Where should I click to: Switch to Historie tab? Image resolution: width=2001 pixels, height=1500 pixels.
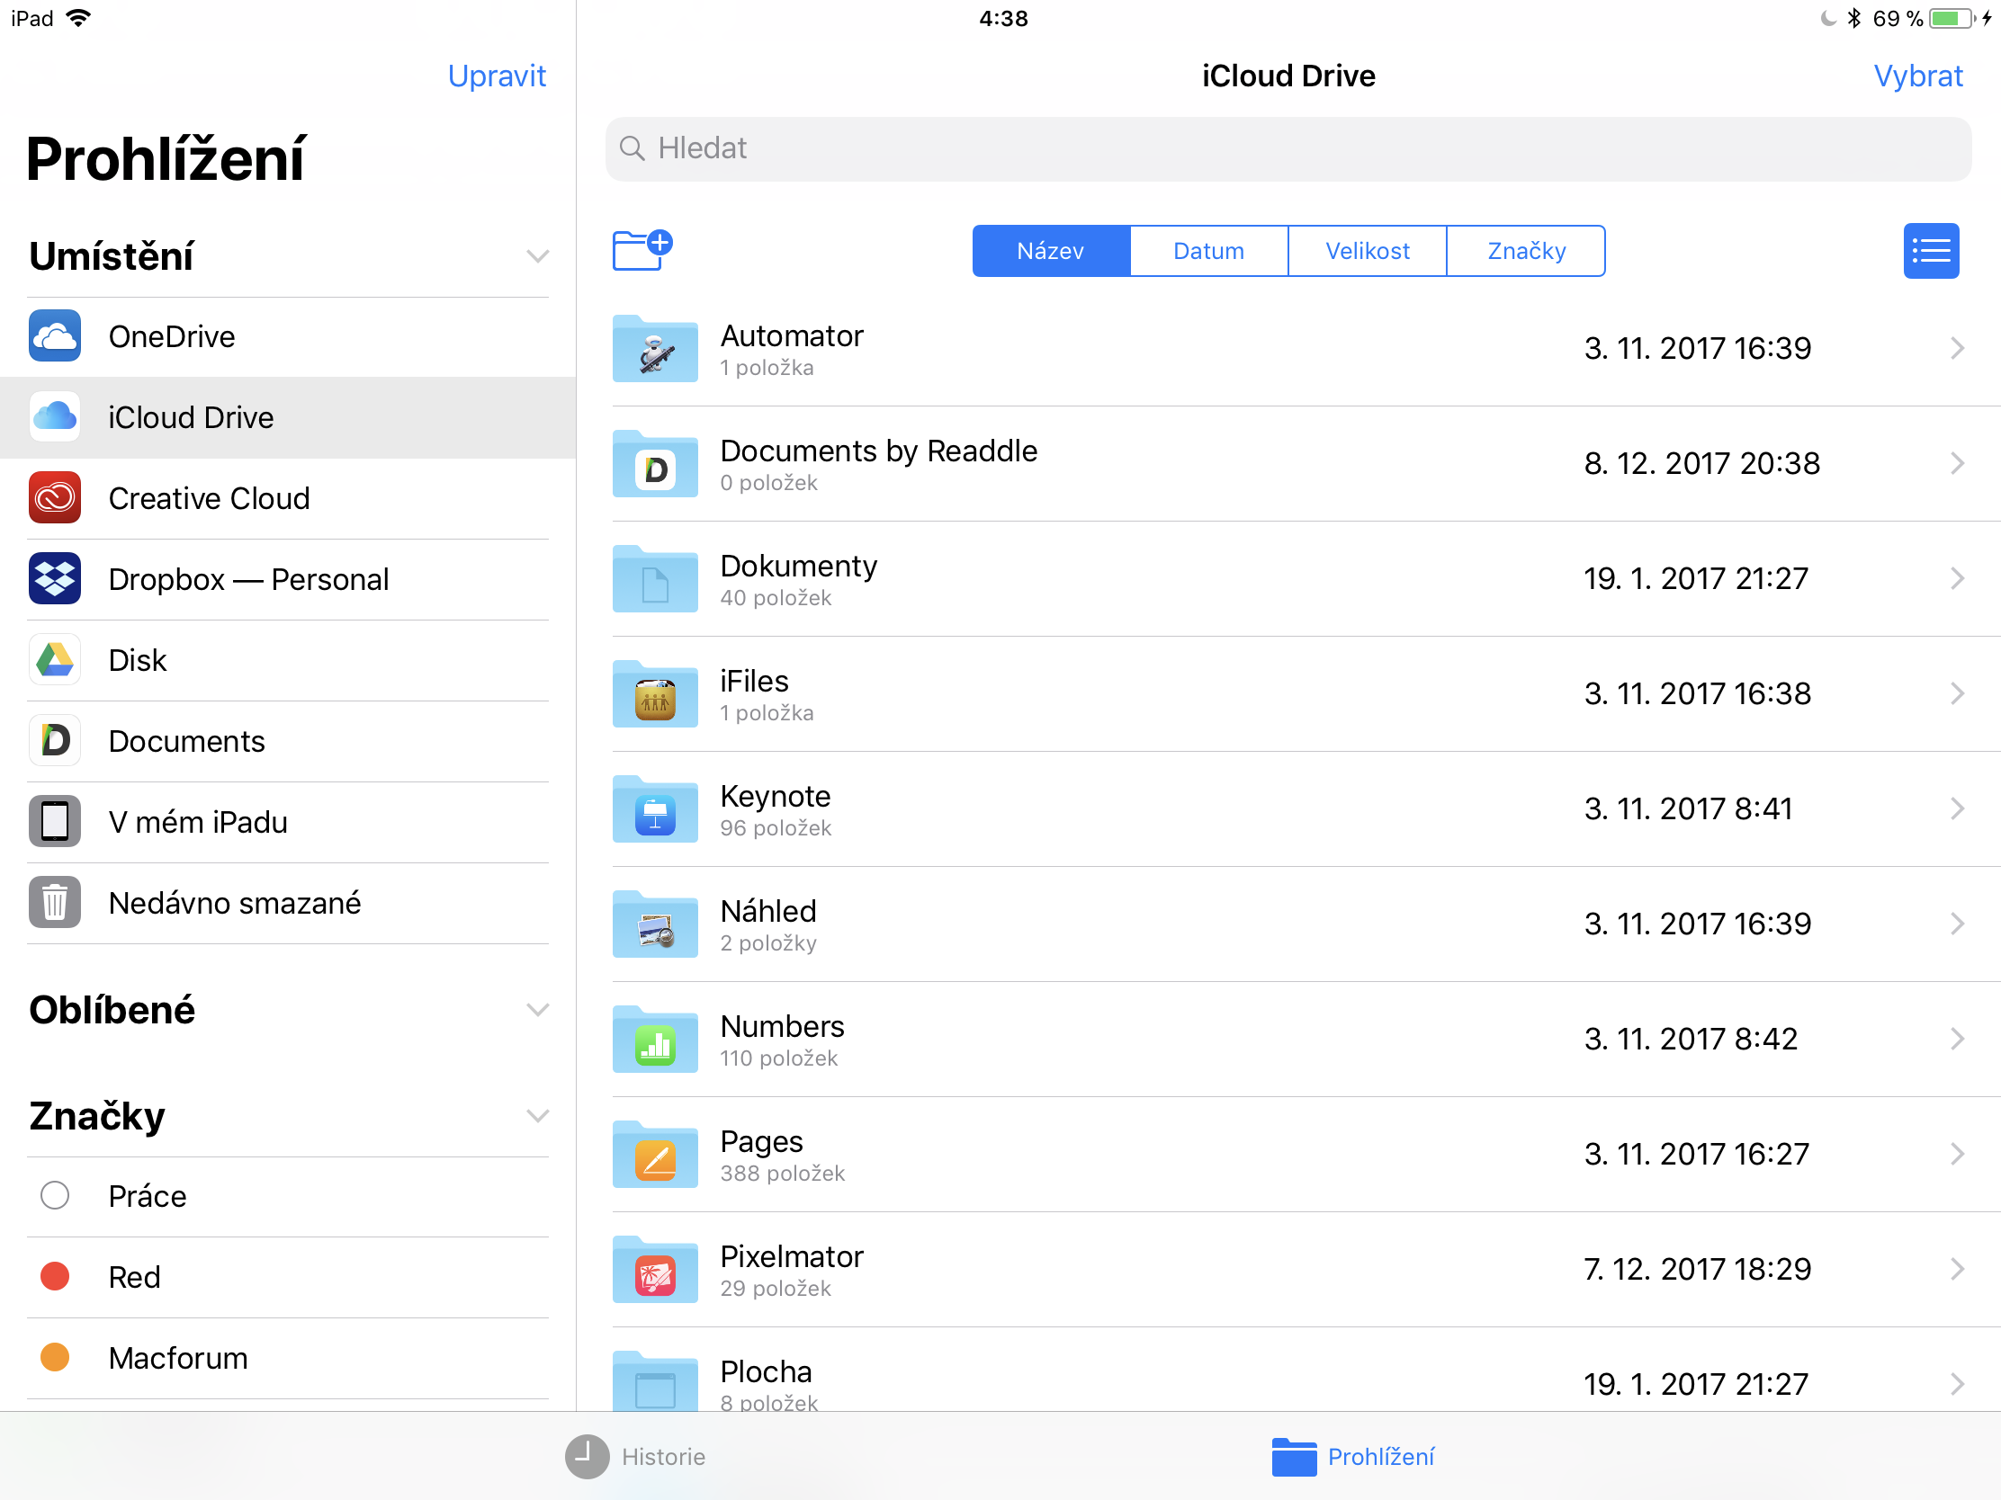pos(636,1456)
